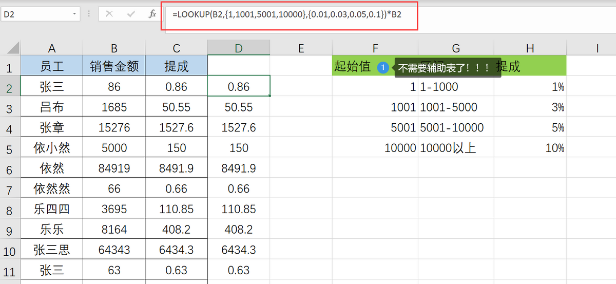This screenshot has width=616, height=284.
Task: Click the 员工 header cell
Action: click(52, 66)
